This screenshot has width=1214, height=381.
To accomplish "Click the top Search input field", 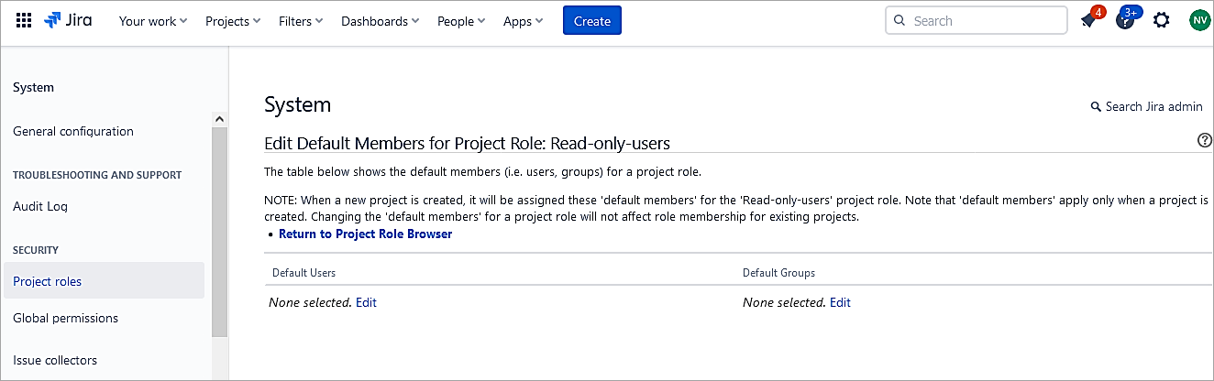I will coord(981,20).
